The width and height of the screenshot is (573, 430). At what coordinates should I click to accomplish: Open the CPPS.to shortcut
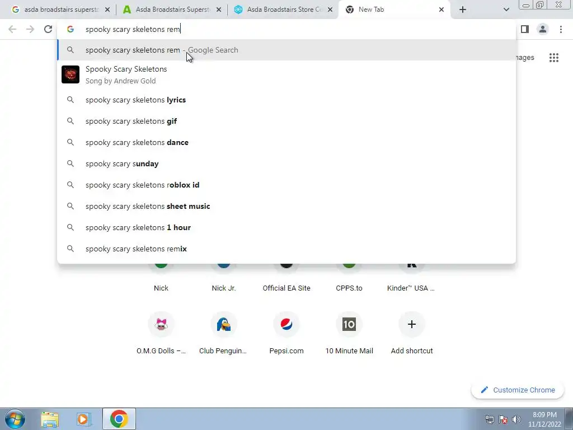[349, 288]
